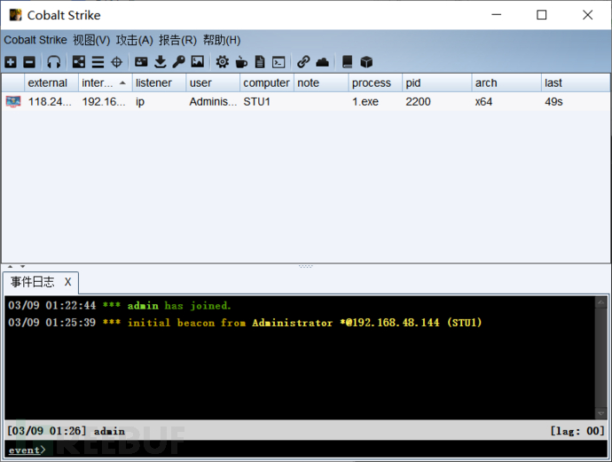Click the coffee cup Java applet icon

click(x=241, y=62)
